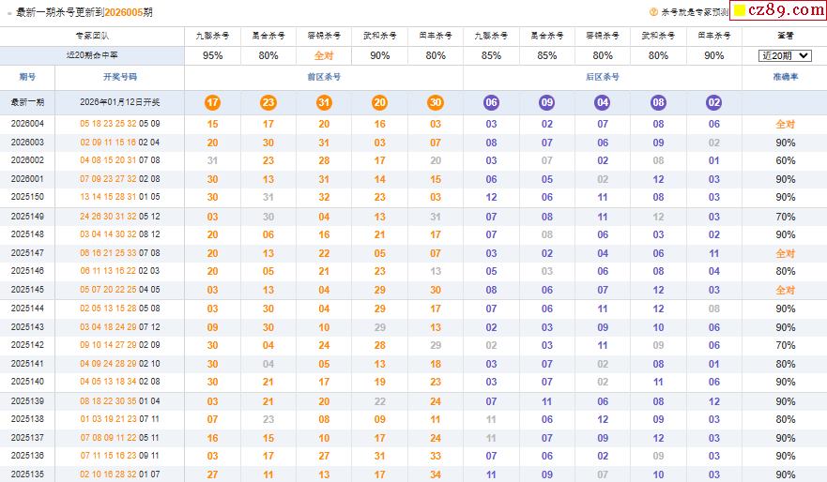Screen dimensions: 827x482
Task: Click draw numbers 24 26 30 31 32 05 12
Action: (120, 217)
